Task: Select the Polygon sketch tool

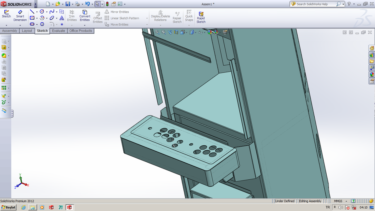Action: pyautogui.click(x=42, y=24)
